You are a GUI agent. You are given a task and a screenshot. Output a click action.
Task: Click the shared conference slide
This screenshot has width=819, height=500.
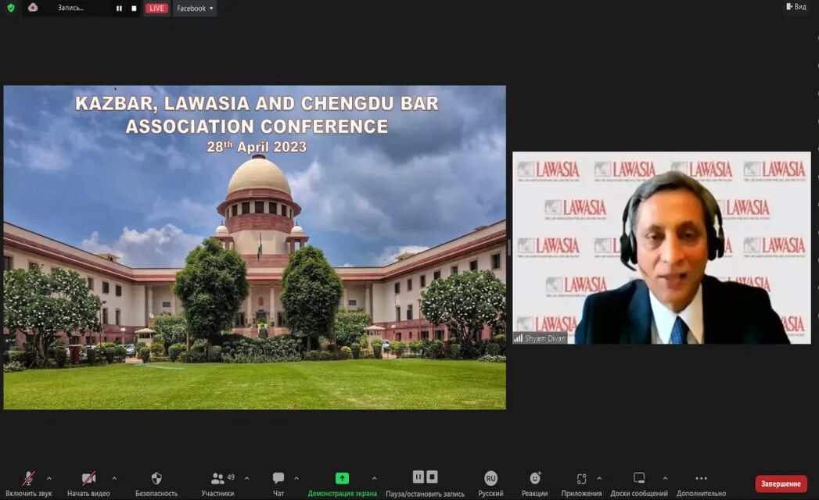(x=255, y=248)
